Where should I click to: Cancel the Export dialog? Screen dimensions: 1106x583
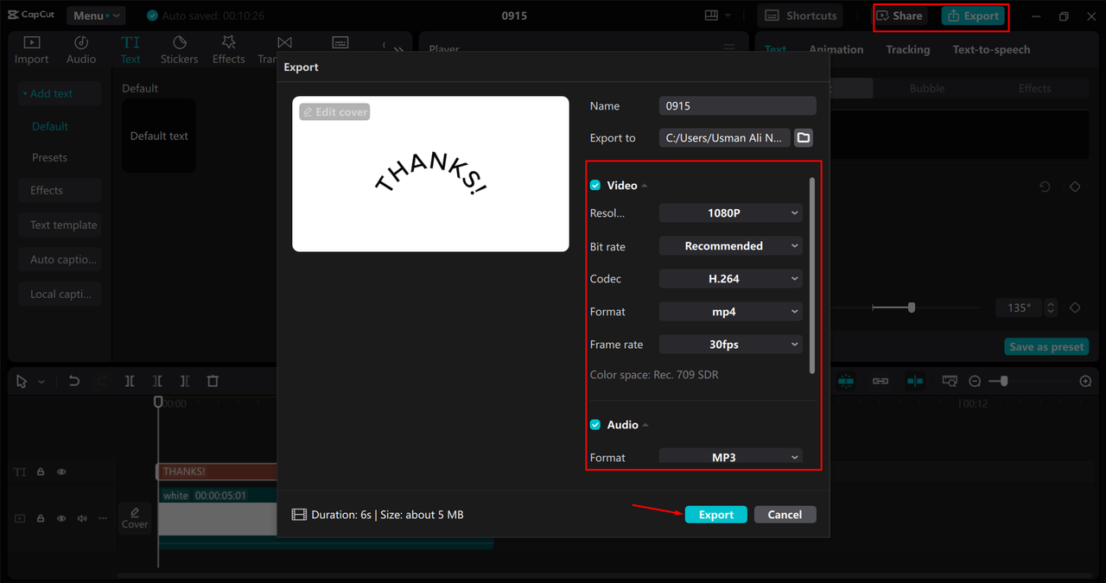tap(785, 514)
